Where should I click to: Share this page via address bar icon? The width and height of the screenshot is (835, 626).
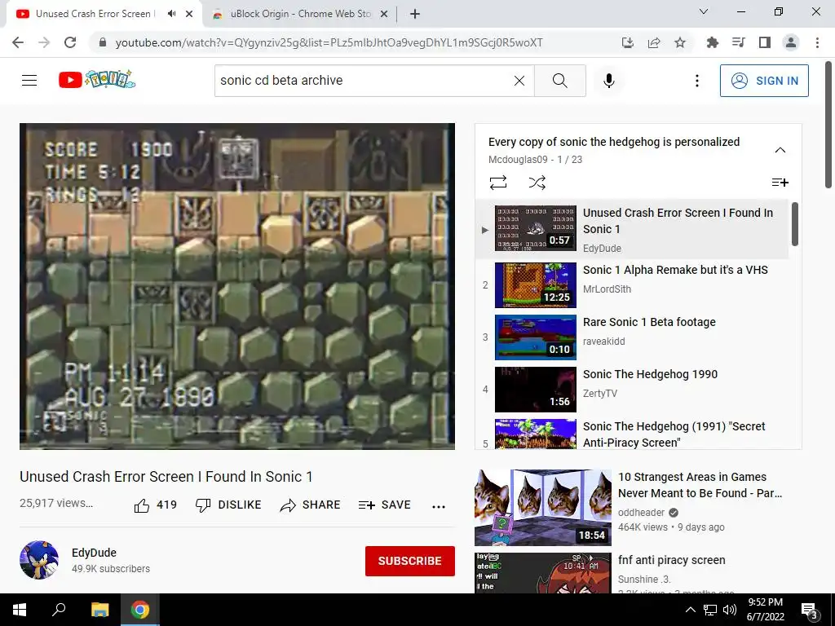click(654, 42)
